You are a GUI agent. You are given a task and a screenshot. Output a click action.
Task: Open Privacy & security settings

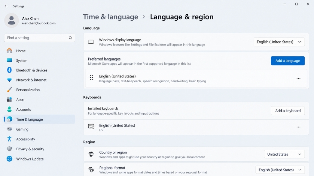(39, 149)
